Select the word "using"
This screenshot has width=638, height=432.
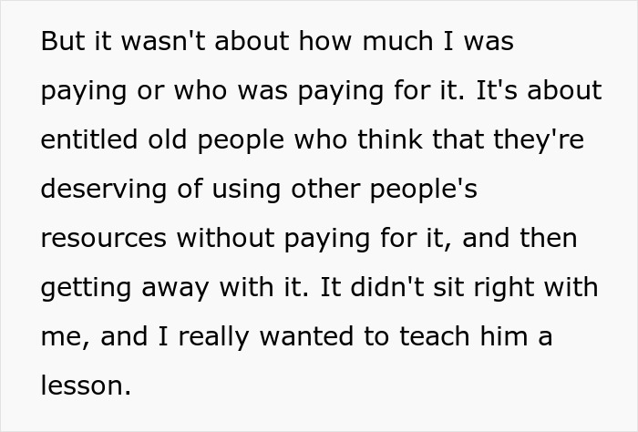[246, 189]
